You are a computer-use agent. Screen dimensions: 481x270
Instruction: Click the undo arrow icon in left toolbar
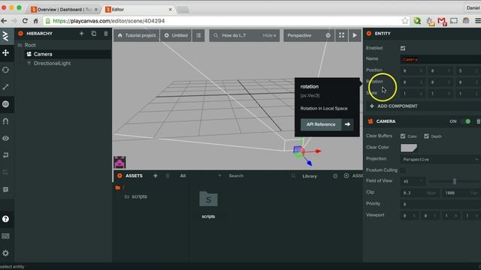point(5,155)
